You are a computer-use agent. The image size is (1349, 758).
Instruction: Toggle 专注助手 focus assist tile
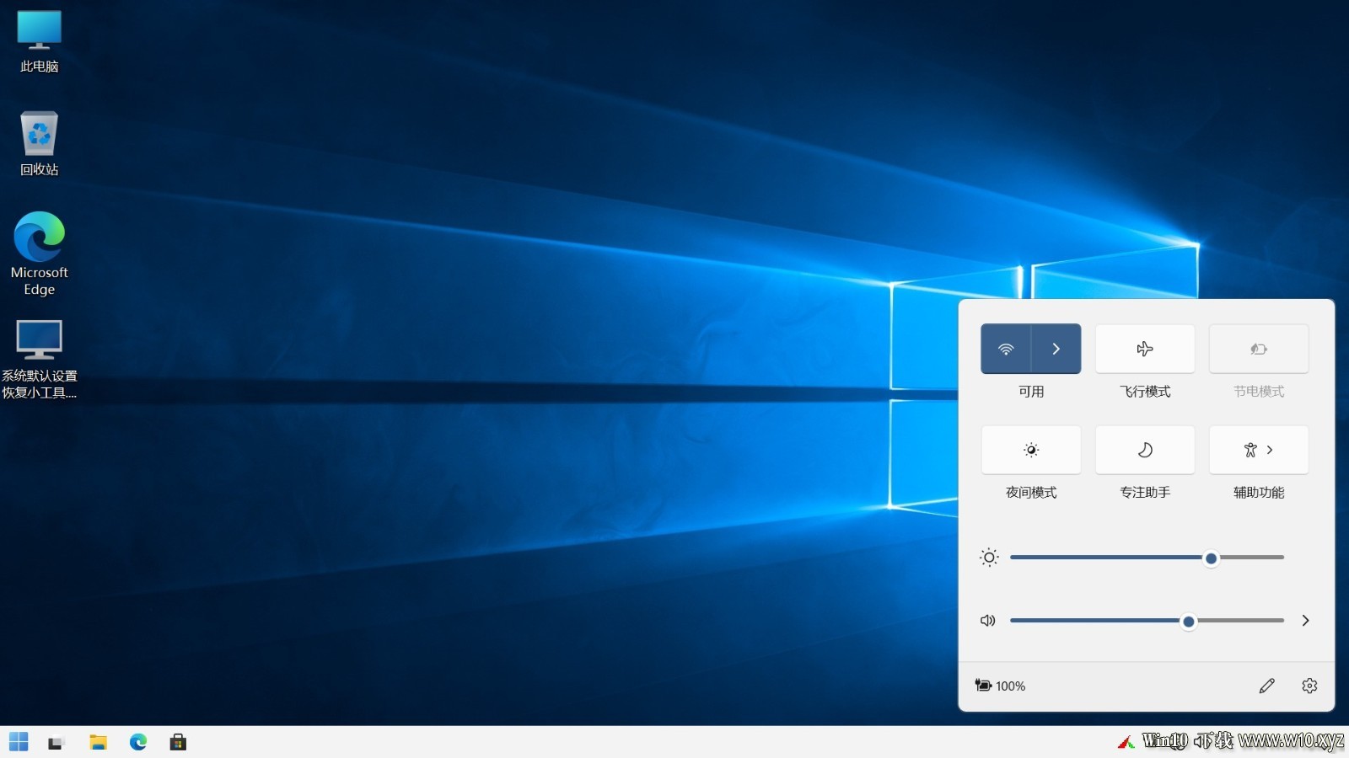pyautogui.click(x=1145, y=450)
